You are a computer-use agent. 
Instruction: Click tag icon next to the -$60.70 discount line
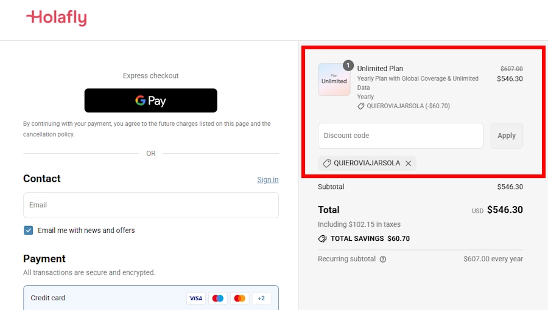click(x=361, y=106)
